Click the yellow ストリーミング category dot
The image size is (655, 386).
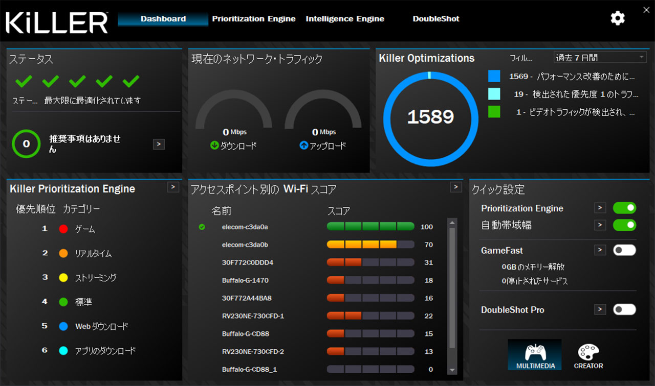(x=63, y=278)
